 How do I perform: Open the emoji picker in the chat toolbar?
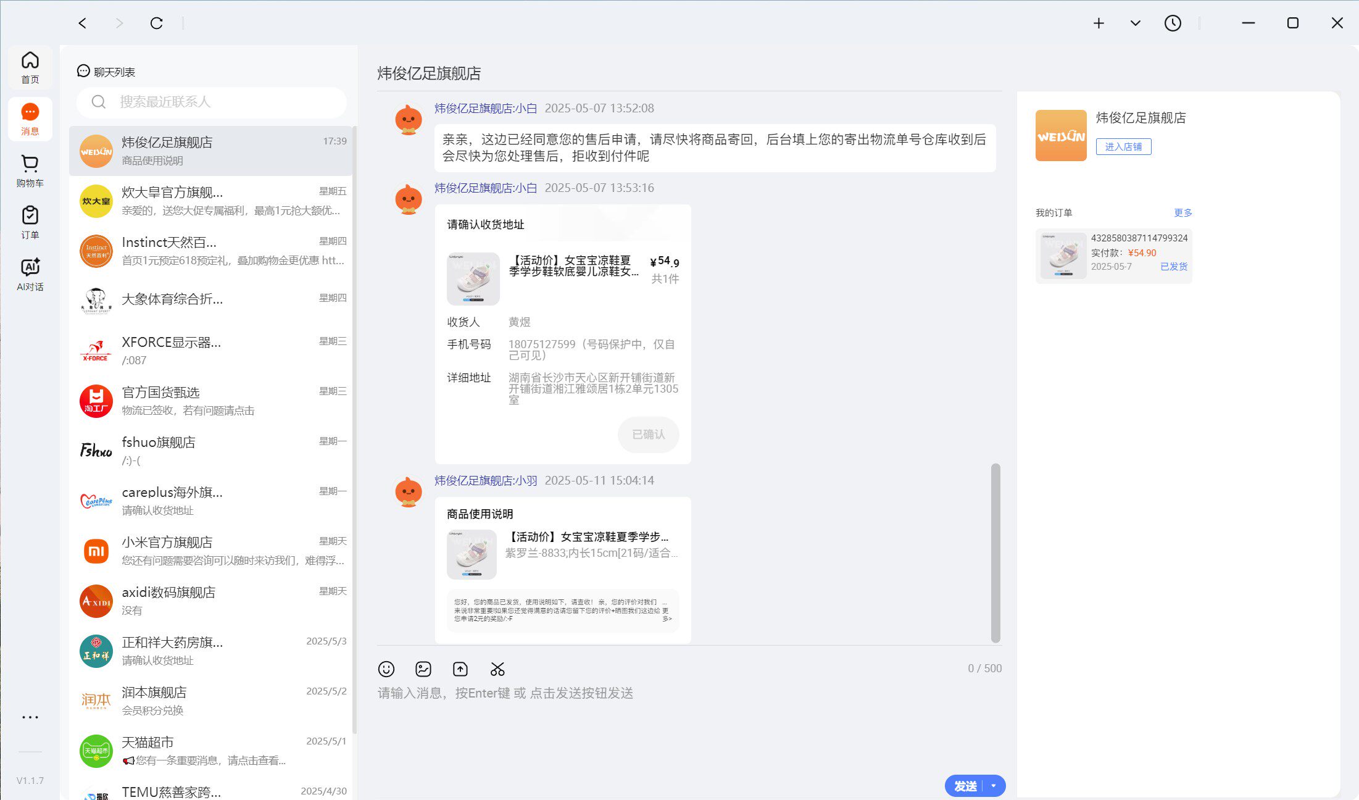pyautogui.click(x=386, y=669)
